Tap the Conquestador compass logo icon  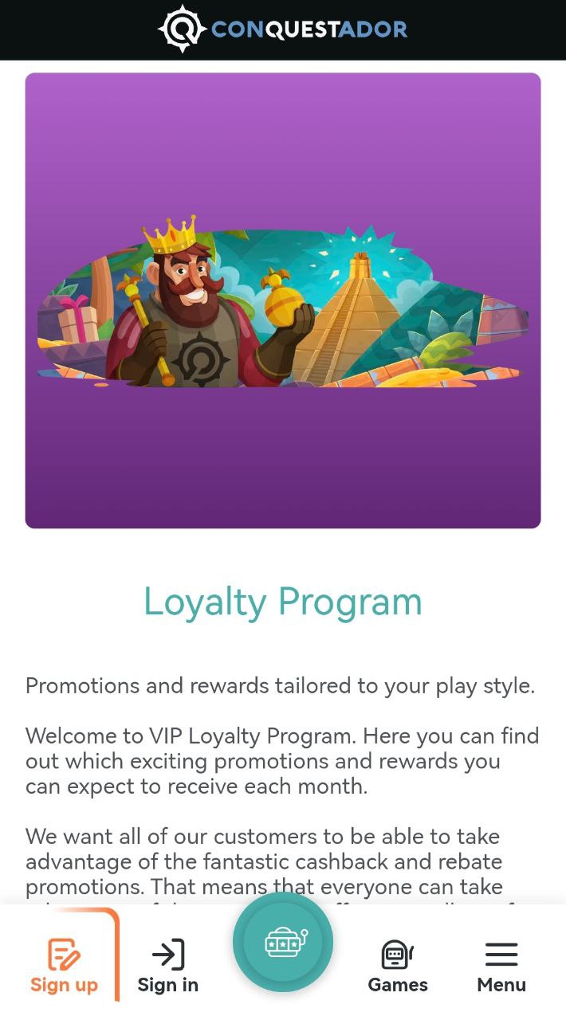(x=183, y=29)
